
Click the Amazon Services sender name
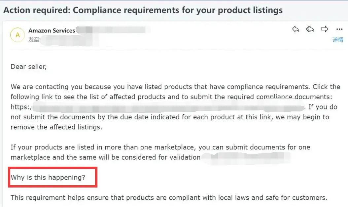point(52,31)
